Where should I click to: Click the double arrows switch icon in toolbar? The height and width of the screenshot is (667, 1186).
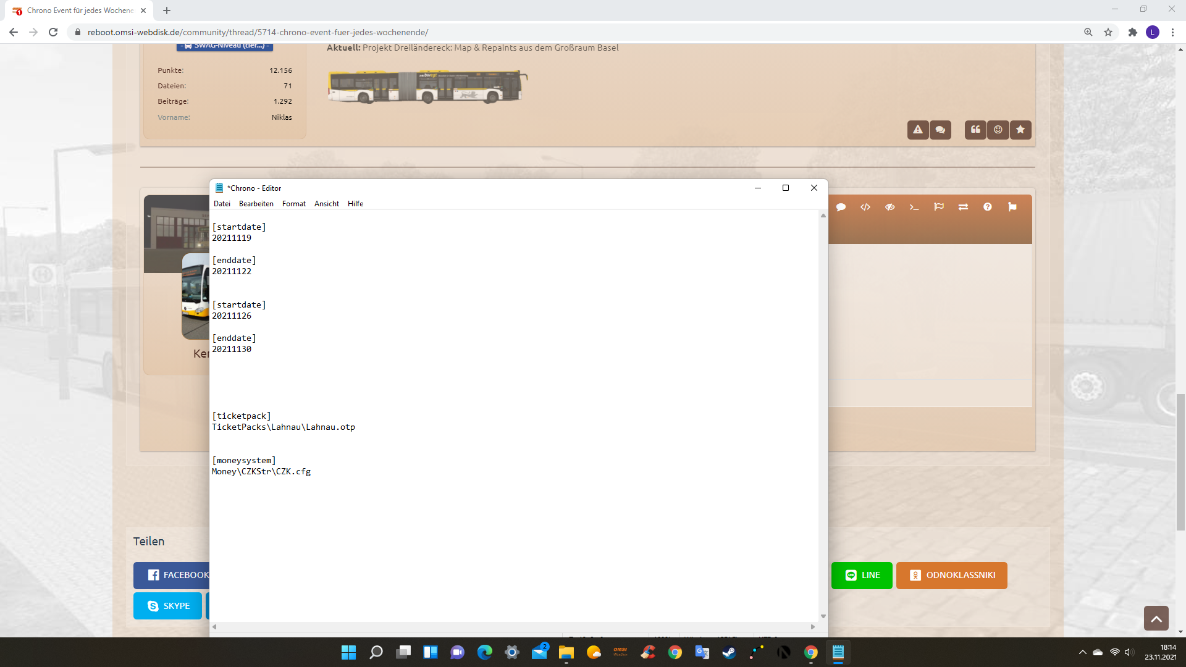click(x=963, y=208)
